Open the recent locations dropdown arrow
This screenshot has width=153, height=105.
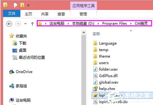coord(26,24)
